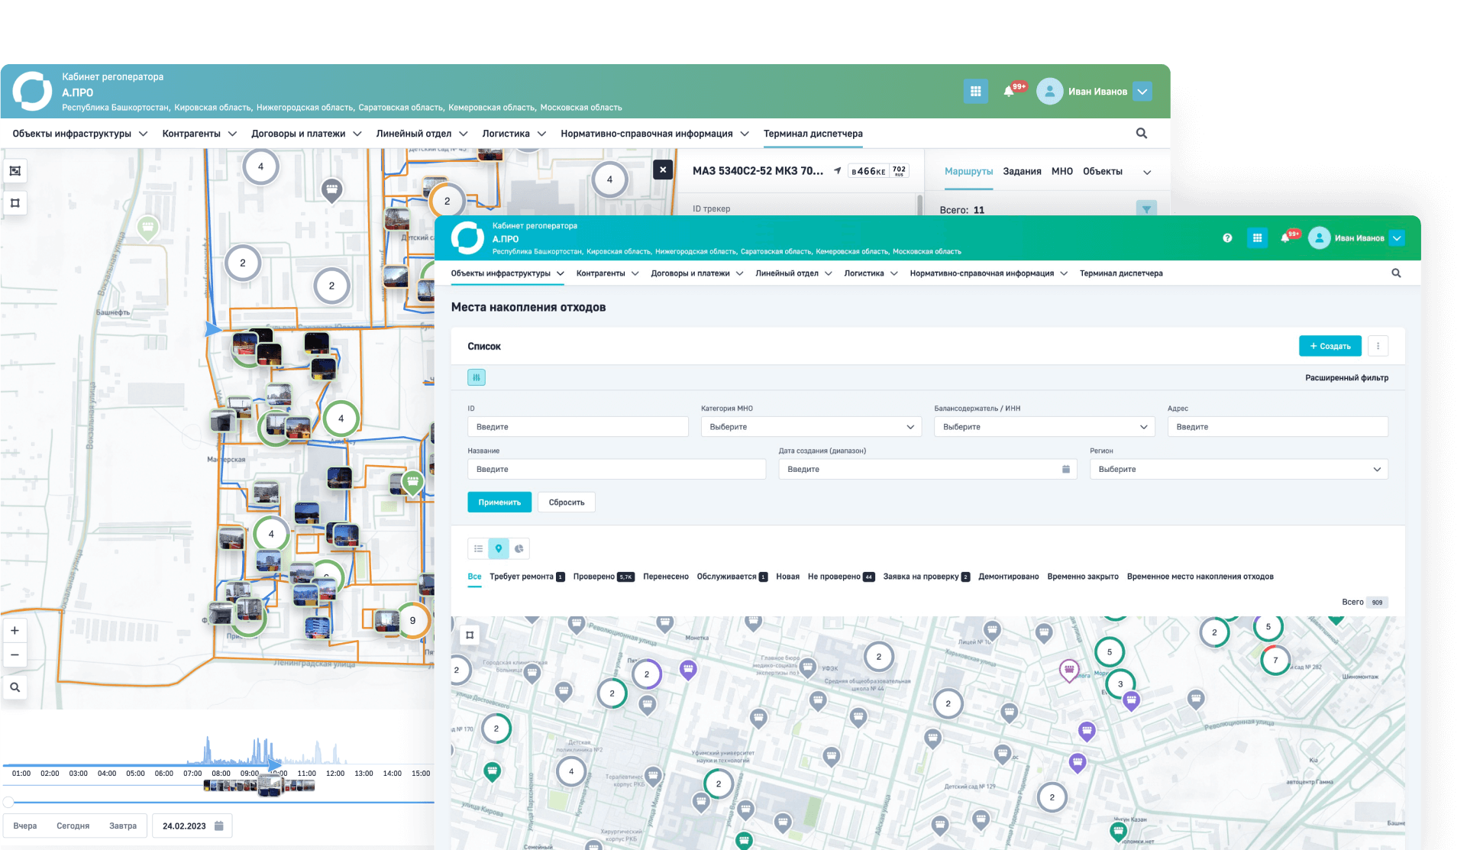1467x850 pixels.
Task: Select the Проверено status tab
Action: pyautogui.click(x=594, y=577)
